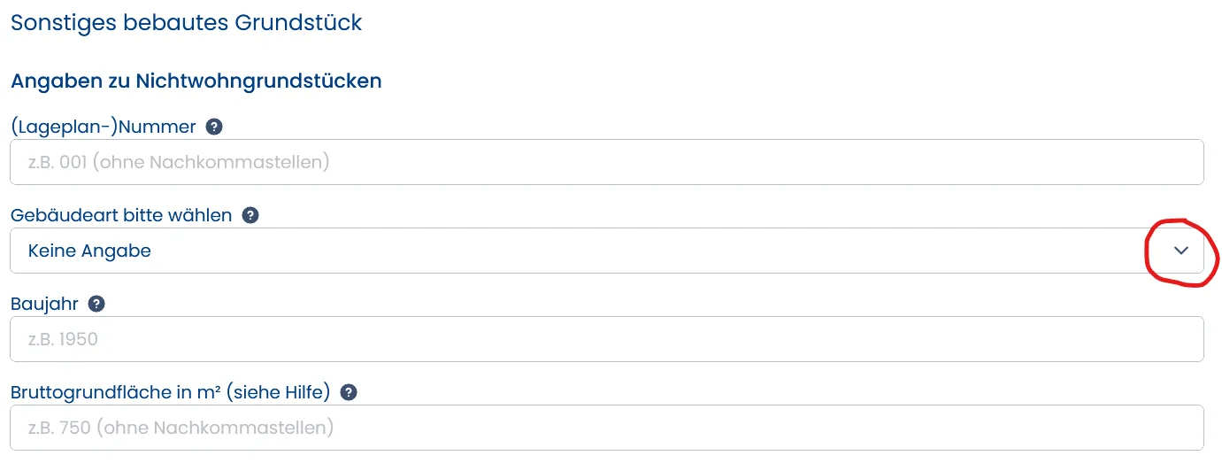Click the 'Sonstiges bebautes Grundstück' heading
The image size is (1222, 471).
(186, 22)
